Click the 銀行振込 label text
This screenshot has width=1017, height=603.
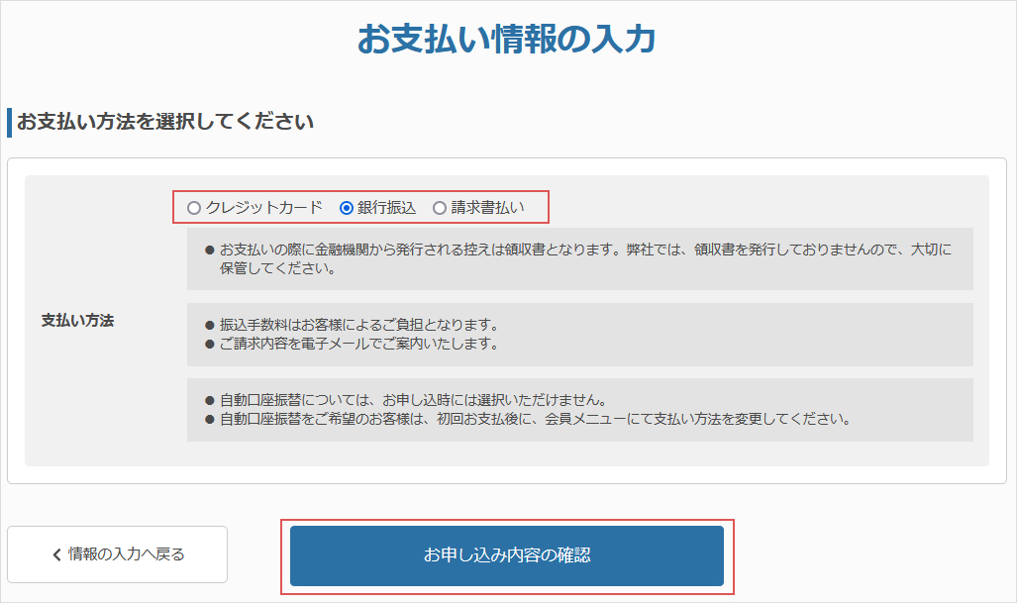386,208
